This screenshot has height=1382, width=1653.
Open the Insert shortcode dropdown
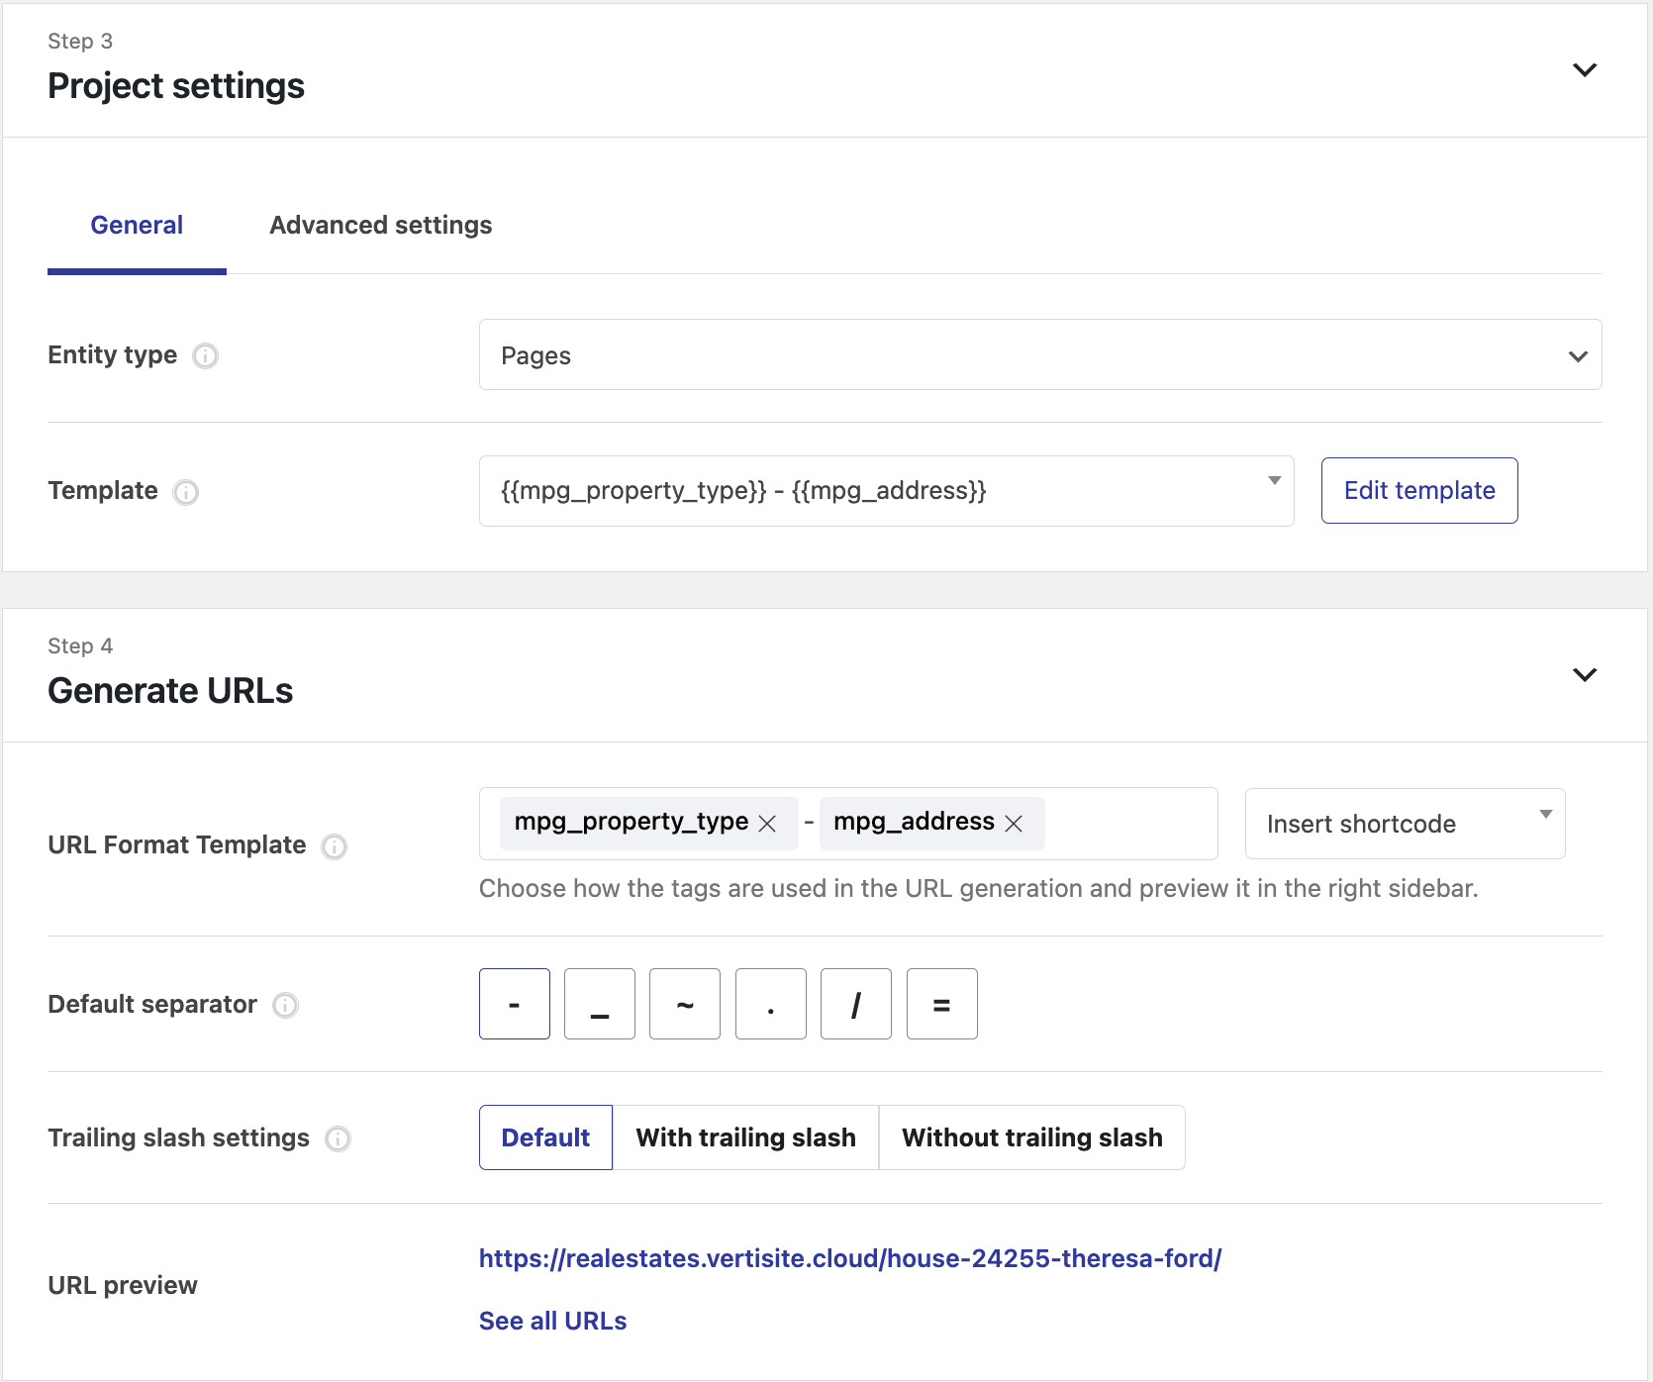click(1405, 824)
